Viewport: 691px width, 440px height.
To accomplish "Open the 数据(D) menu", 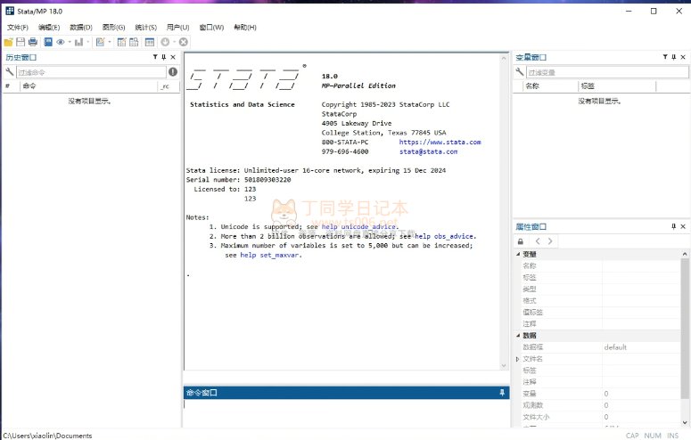I will pos(81,28).
